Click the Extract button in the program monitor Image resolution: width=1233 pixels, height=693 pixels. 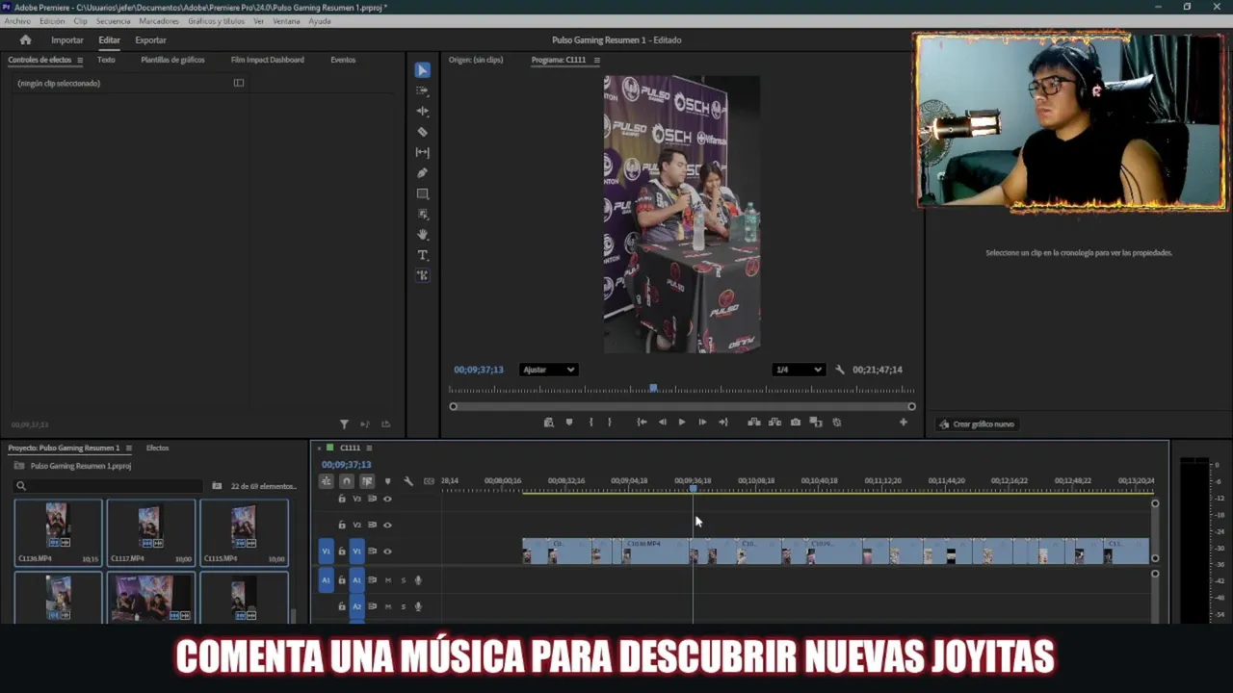coord(774,422)
